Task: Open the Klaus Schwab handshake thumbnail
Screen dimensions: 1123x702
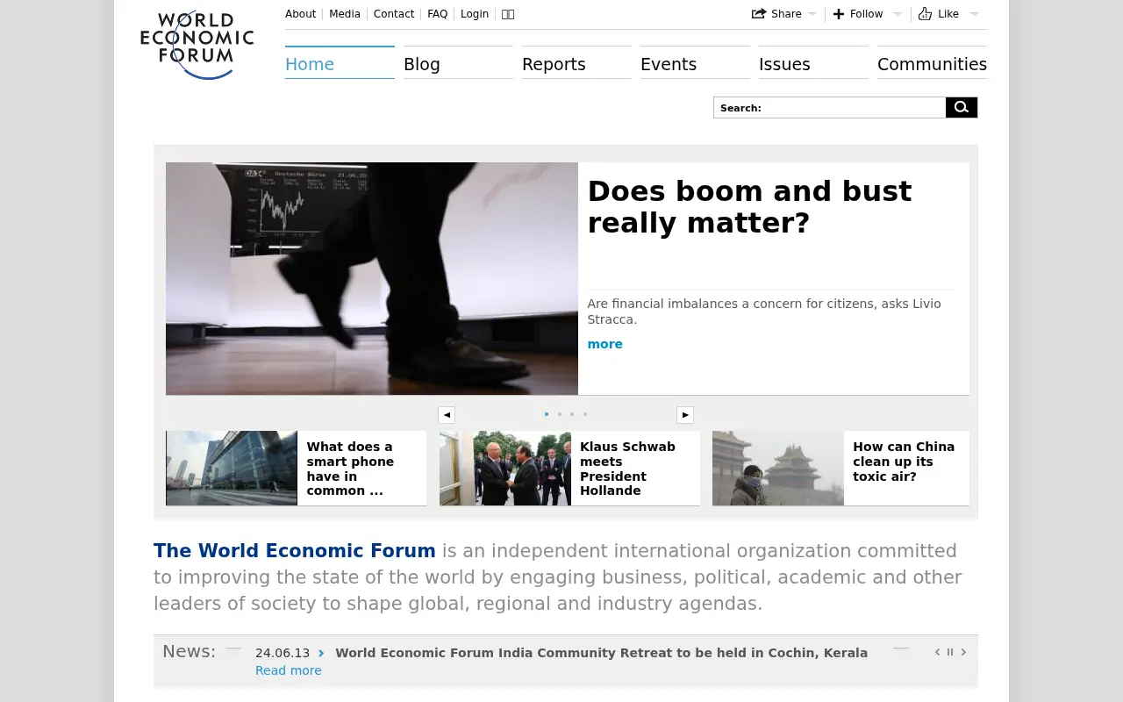Action: pyautogui.click(x=505, y=468)
